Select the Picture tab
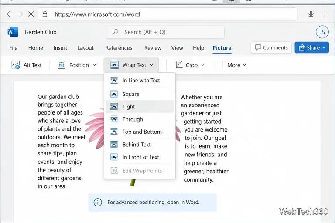Image resolution: width=335 pixels, height=223 pixels. pyautogui.click(x=222, y=48)
